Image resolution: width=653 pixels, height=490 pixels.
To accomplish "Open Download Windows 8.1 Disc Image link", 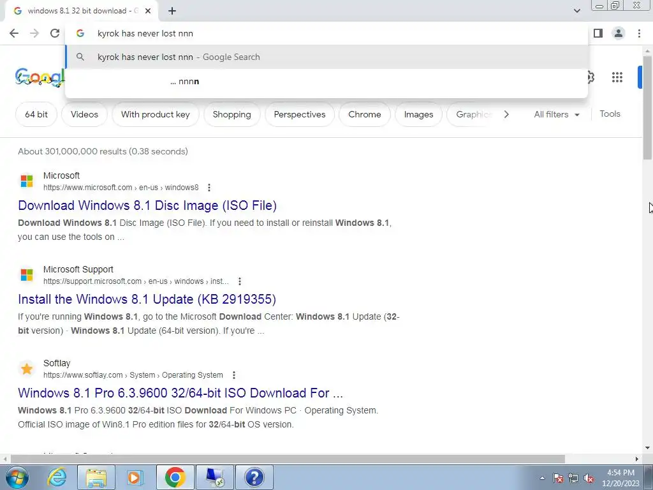I will click(147, 205).
